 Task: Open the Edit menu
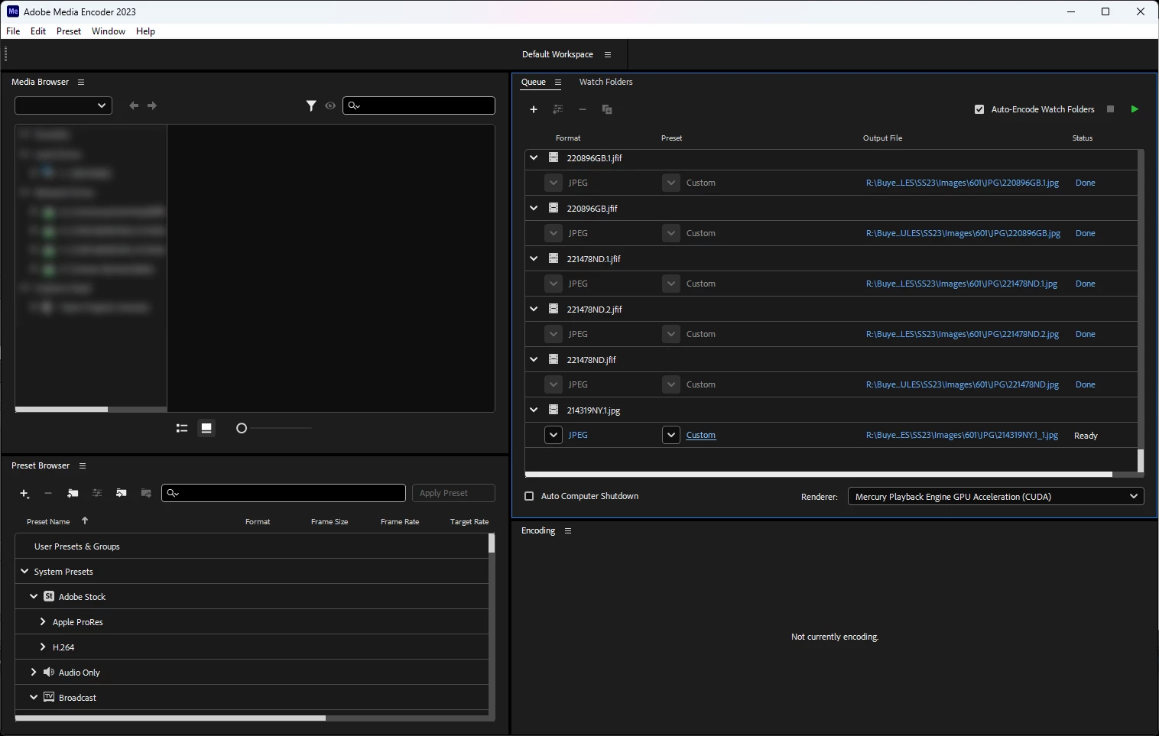coord(38,31)
